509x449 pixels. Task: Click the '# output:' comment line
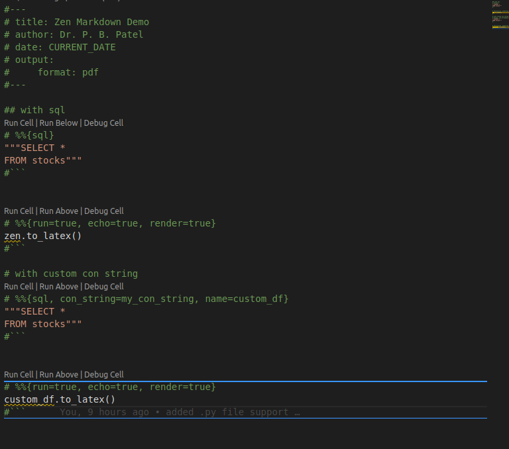pos(29,60)
